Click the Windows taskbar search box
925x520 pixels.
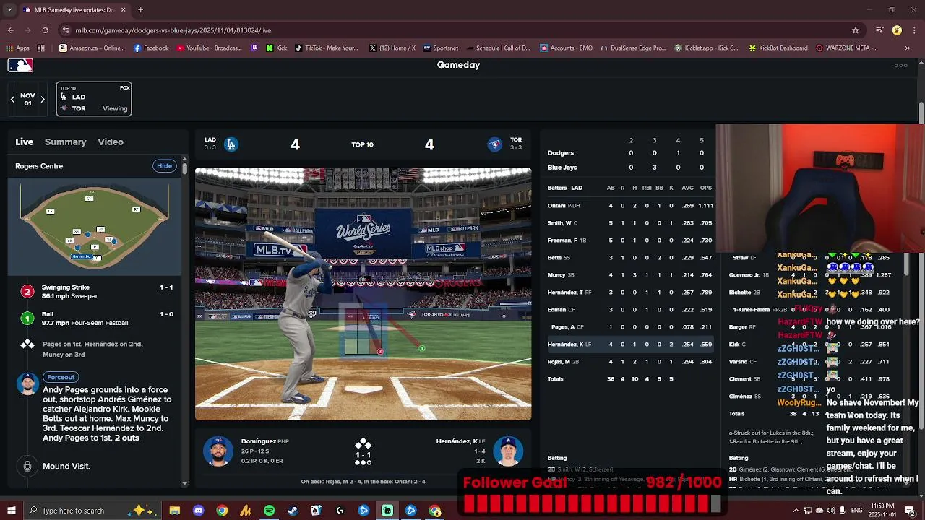tap(92, 511)
